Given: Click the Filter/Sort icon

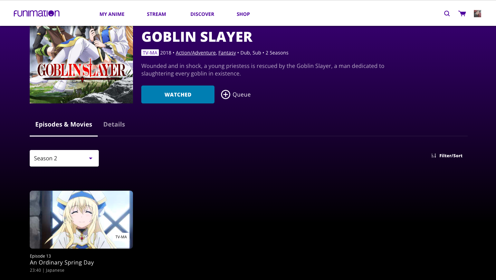Looking at the screenshot, I should pyautogui.click(x=434, y=156).
